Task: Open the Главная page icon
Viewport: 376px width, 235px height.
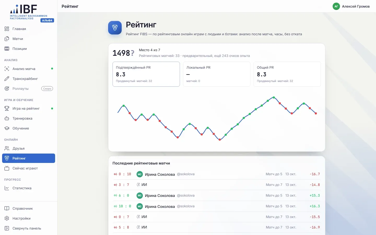Action: click(7, 29)
